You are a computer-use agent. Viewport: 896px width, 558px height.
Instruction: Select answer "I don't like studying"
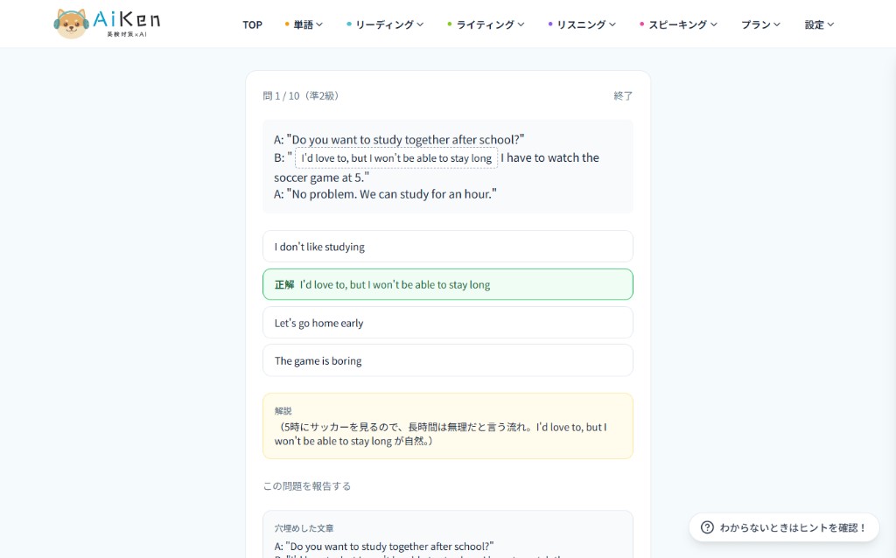(x=447, y=247)
